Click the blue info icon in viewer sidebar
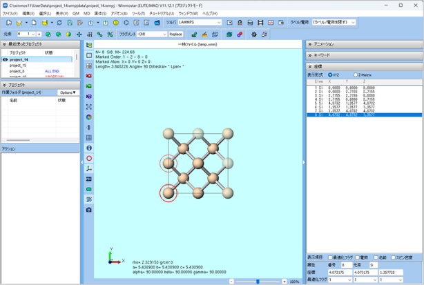Screen dimensions: 424x285 coord(89,148)
